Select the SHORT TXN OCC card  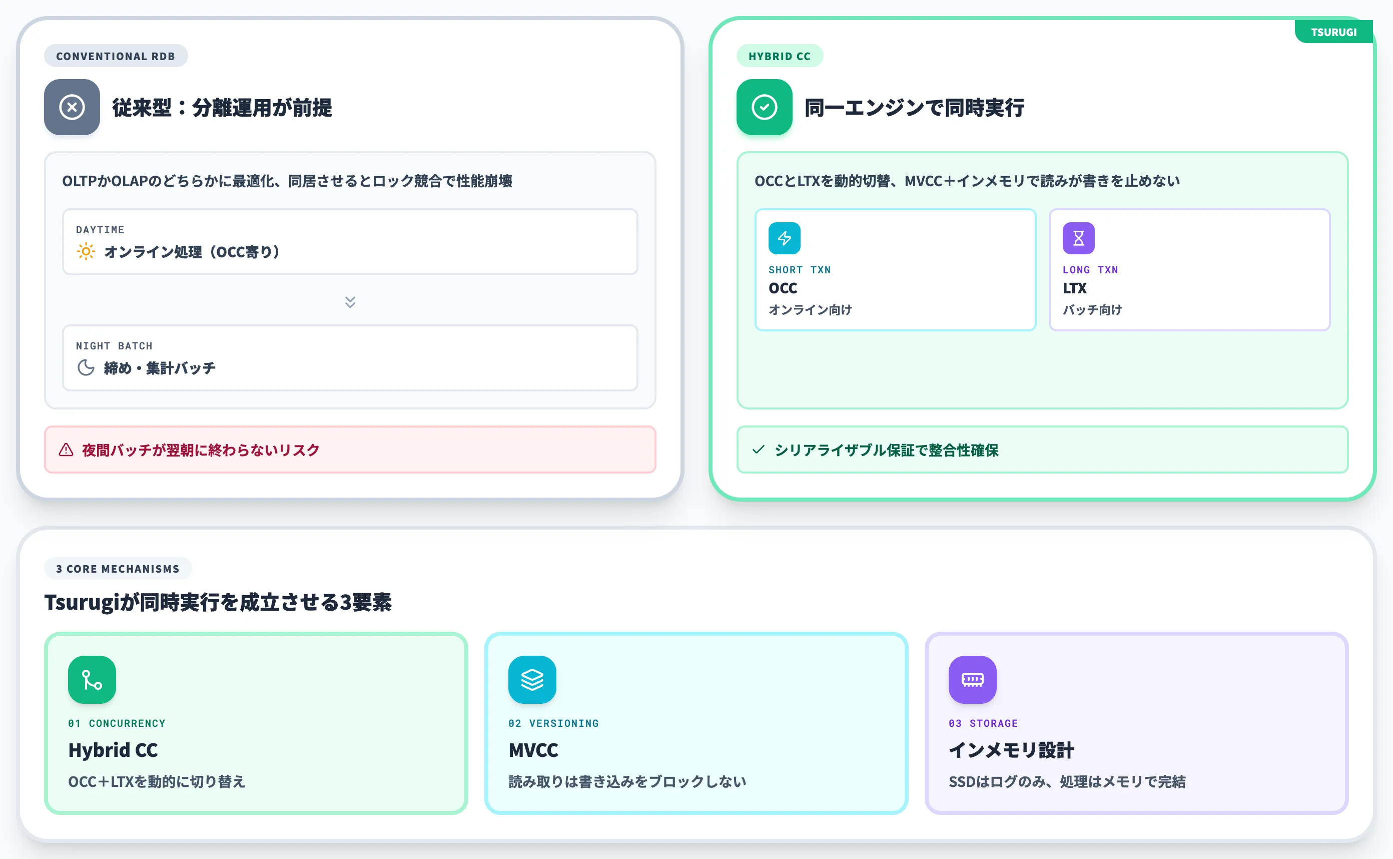(x=896, y=269)
